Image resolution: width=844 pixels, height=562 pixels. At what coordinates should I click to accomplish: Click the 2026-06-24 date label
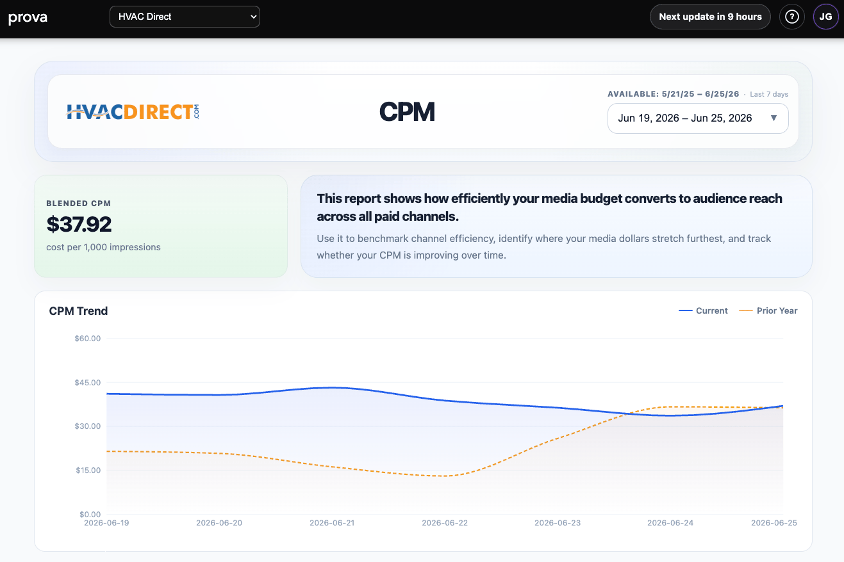point(670,523)
